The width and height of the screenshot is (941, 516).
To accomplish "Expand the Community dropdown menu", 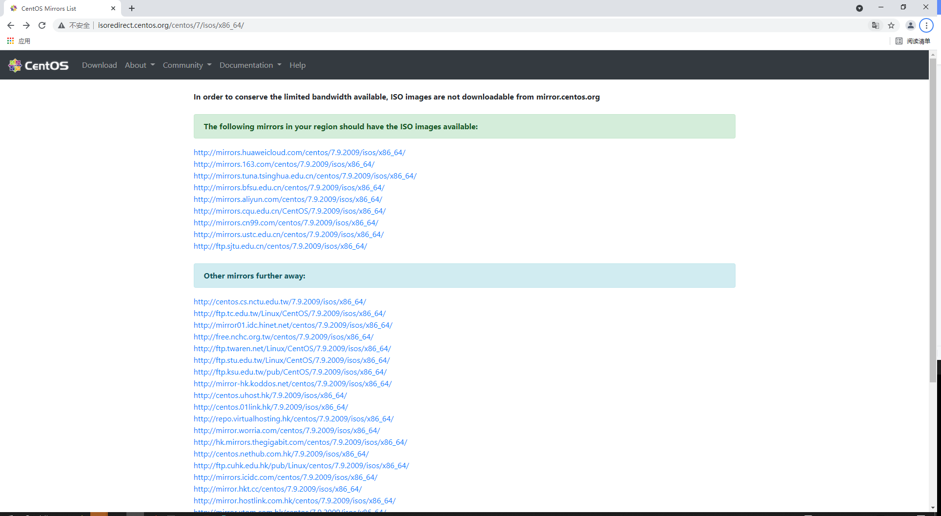I will click(x=187, y=65).
